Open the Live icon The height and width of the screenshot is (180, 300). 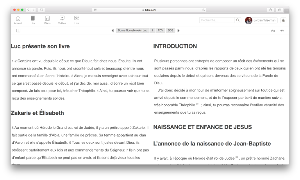(77, 20)
